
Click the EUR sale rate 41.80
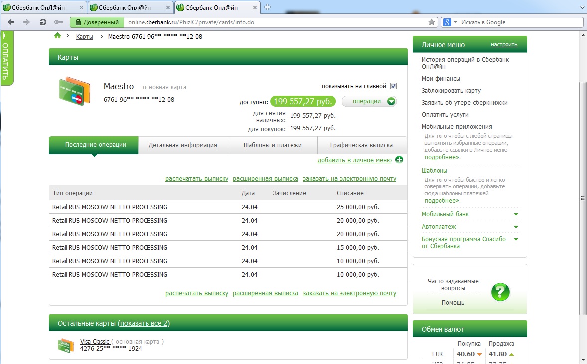pos(497,354)
